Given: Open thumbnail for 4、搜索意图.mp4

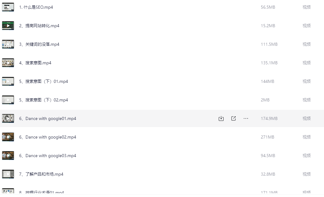Looking at the screenshot, I should tap(8, 63).
